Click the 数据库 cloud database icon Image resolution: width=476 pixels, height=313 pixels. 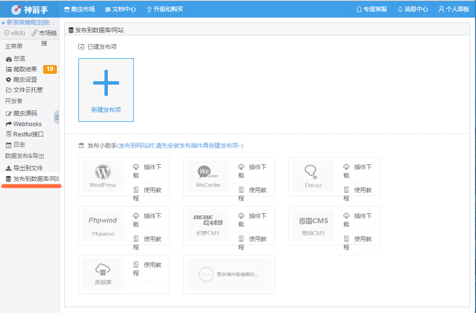[x=103, y=269]
